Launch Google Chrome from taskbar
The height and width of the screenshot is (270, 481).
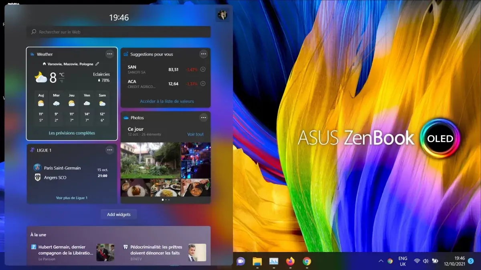(307, 261)
